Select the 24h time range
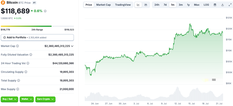This screenshot has width=233, height=106. click(x=157, y=5)
